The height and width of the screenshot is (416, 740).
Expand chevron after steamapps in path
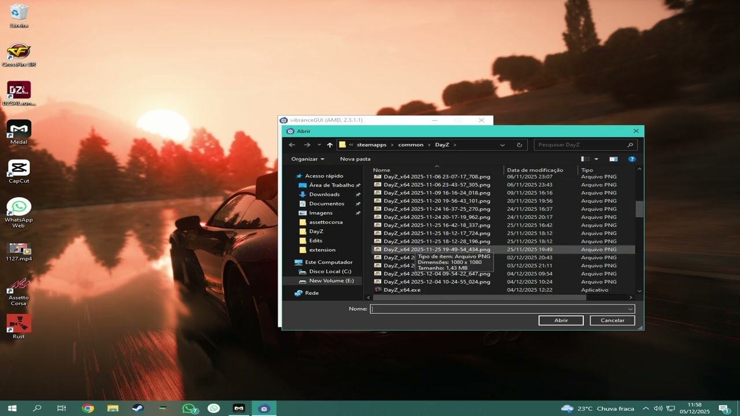click(393, 145)
